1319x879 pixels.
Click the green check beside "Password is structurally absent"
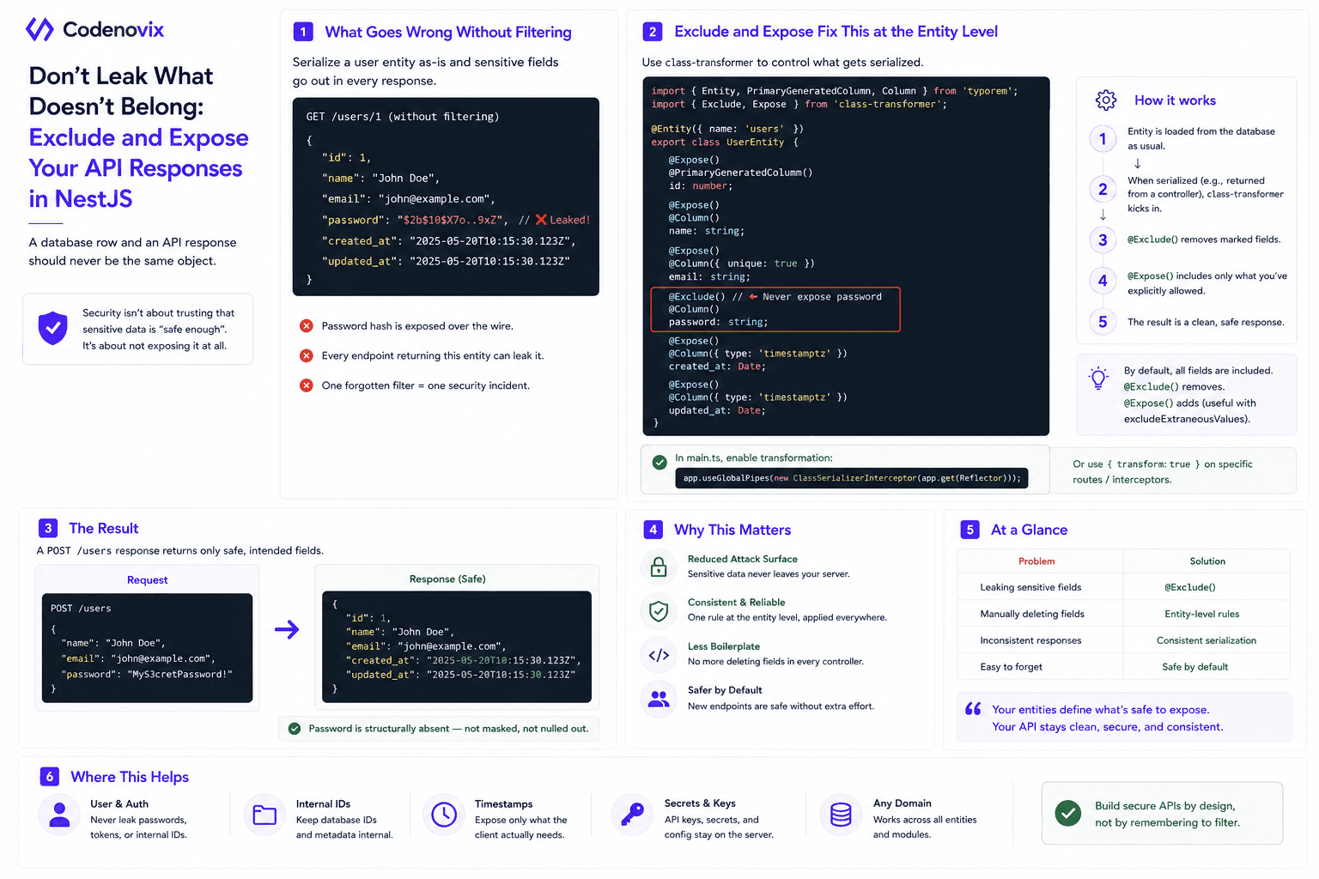(295, 729)
